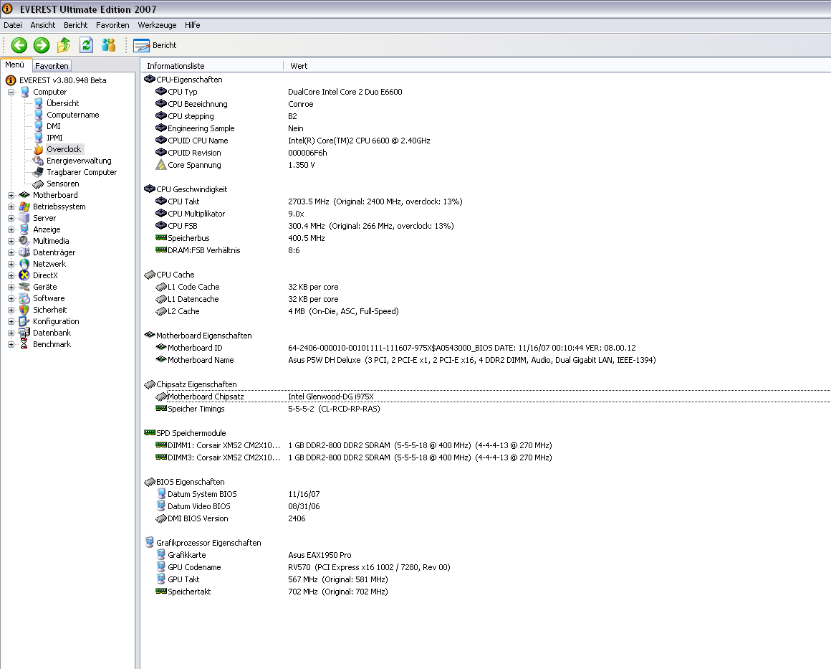This screenshot has width=831, height=669.
Task: Click the Datenbank icon in tree
Action: coord(24,333)
